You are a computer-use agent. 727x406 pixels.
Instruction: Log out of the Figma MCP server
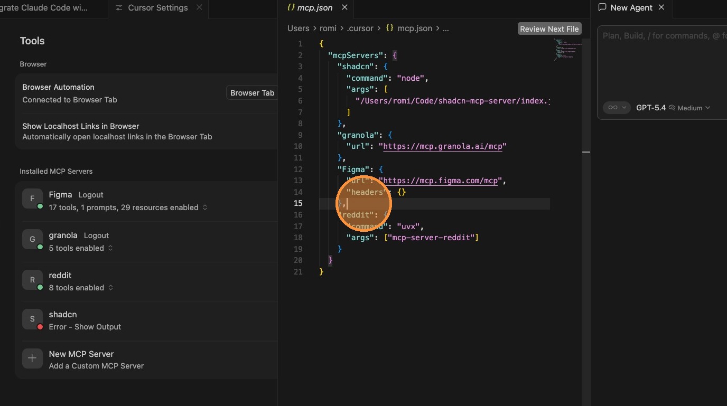pos(91,195)
